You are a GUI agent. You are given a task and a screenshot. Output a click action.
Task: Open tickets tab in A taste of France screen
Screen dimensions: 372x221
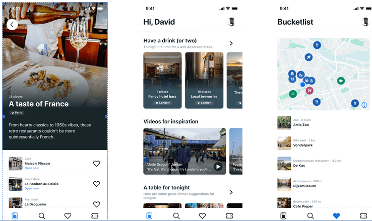95,216
